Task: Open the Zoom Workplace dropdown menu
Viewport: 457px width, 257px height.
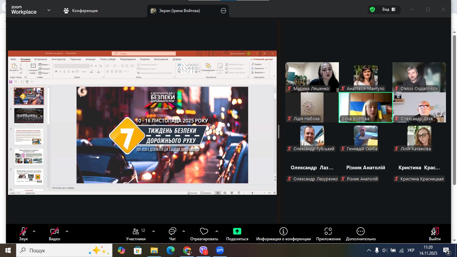Action: (49, 10)
